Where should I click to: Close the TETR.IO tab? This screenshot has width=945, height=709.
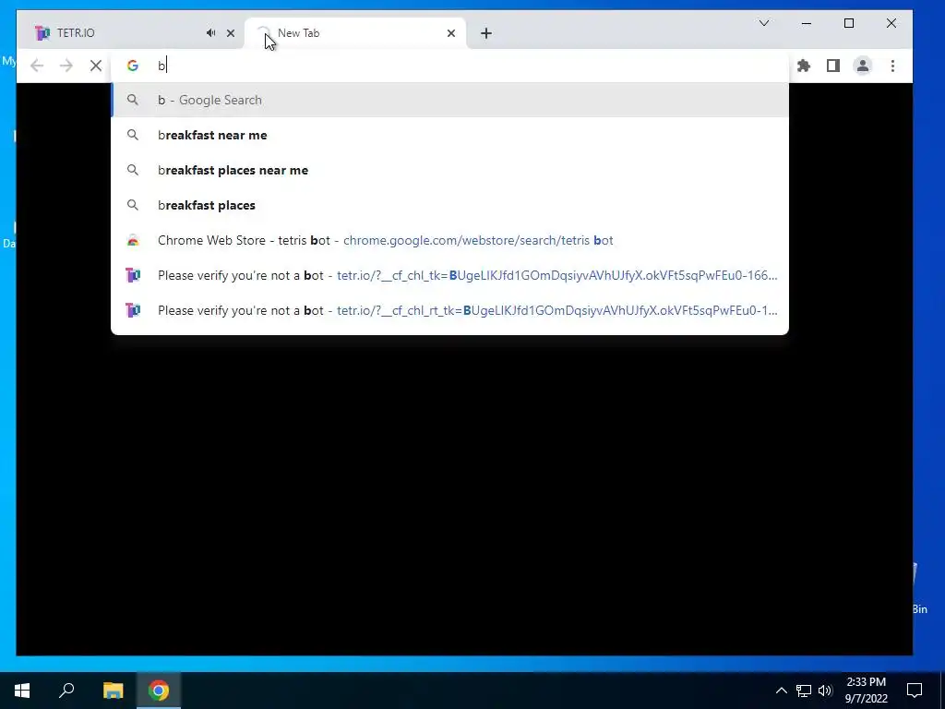click(230, 33)
